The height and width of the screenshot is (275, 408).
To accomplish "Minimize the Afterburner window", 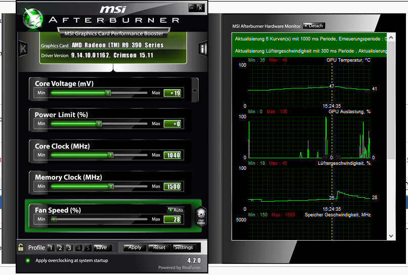I will click(192, 8).
